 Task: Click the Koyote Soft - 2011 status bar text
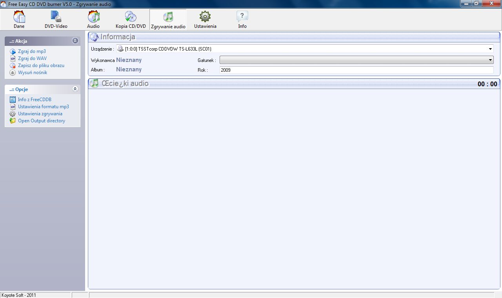click(19, 295)
